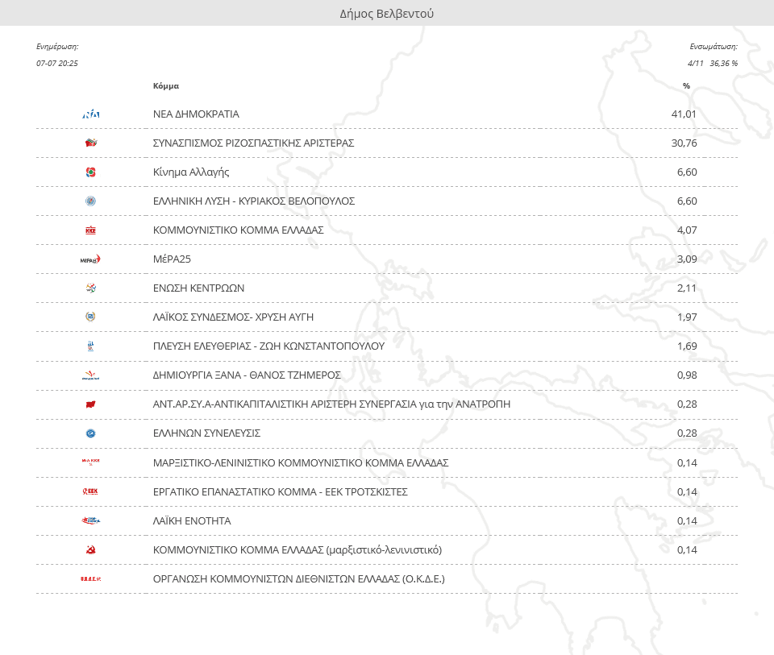Screen dimensions: 774x655
Task: Select ΛΑΪΚΟΣ ΣΥΝΔΕΣΜΟΣ- ΧΡΥΣΗ ΑΥΓΗ name
Action: point(233,317)
